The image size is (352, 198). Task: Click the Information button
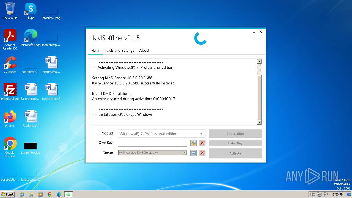point(235,134)
